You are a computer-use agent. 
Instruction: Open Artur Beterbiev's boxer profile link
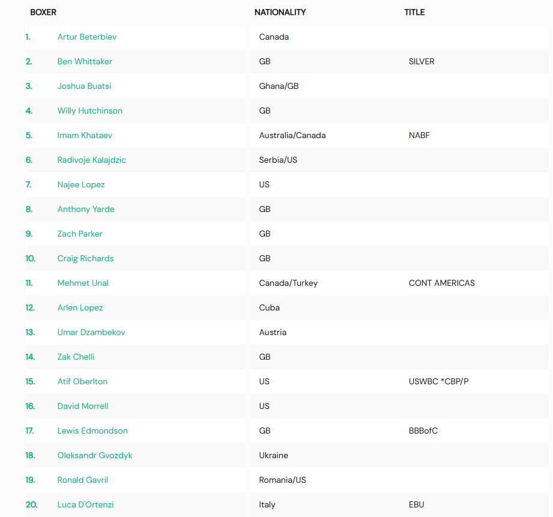pos(86,37)
